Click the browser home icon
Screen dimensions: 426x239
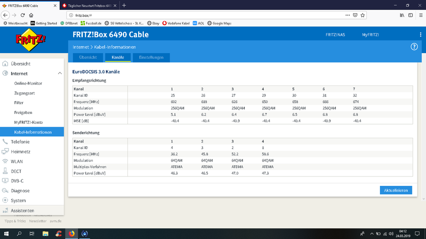pos(31,15)
